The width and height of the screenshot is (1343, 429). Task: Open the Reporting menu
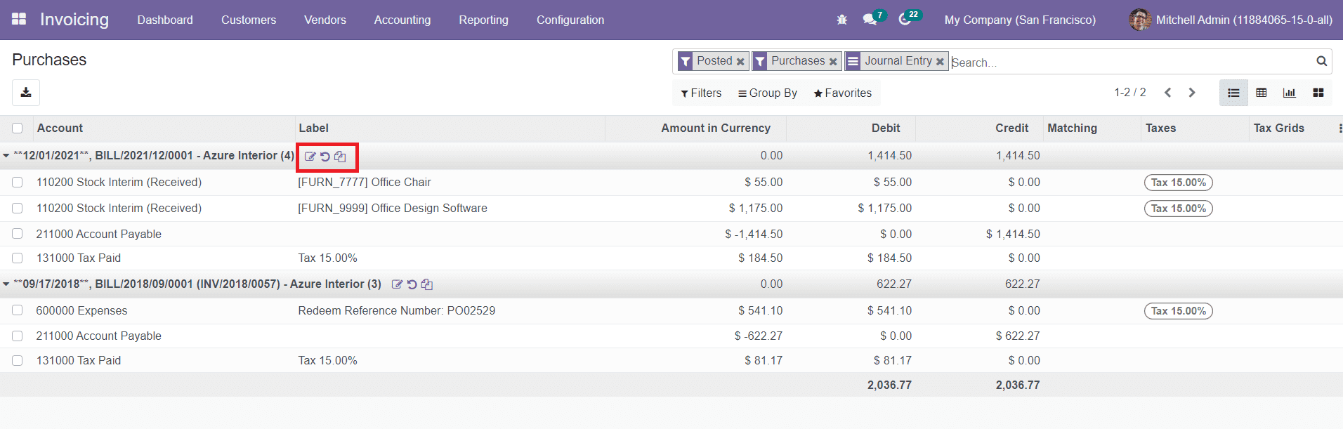point(483,20)
